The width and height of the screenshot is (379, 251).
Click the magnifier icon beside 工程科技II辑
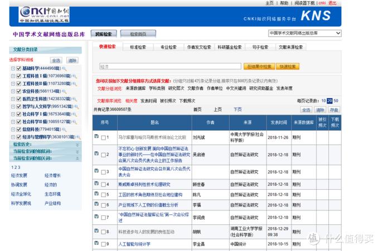tap(75, 84)
